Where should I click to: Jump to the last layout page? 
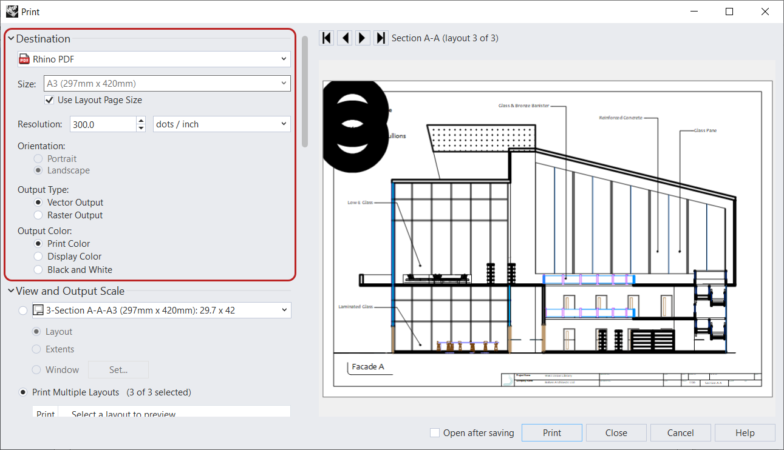click(x=381, y=38)
